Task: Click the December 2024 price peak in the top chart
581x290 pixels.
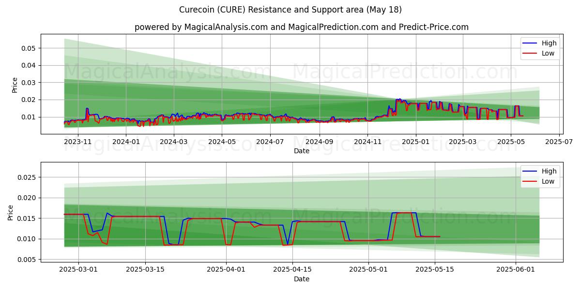Action: point(398,100)
